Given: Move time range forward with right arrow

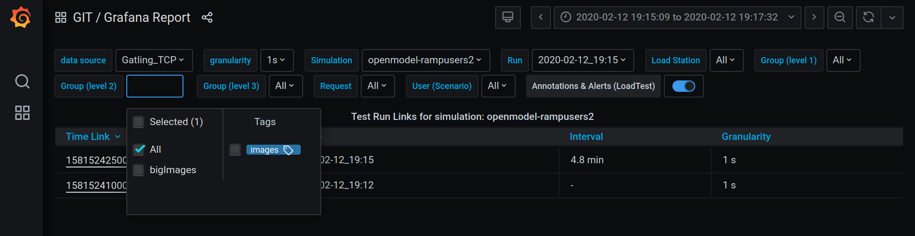Looking at the screenshot, I should click(814, 18).
